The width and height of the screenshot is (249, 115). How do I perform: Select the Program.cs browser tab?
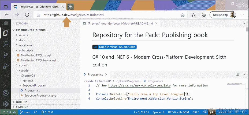39,7
